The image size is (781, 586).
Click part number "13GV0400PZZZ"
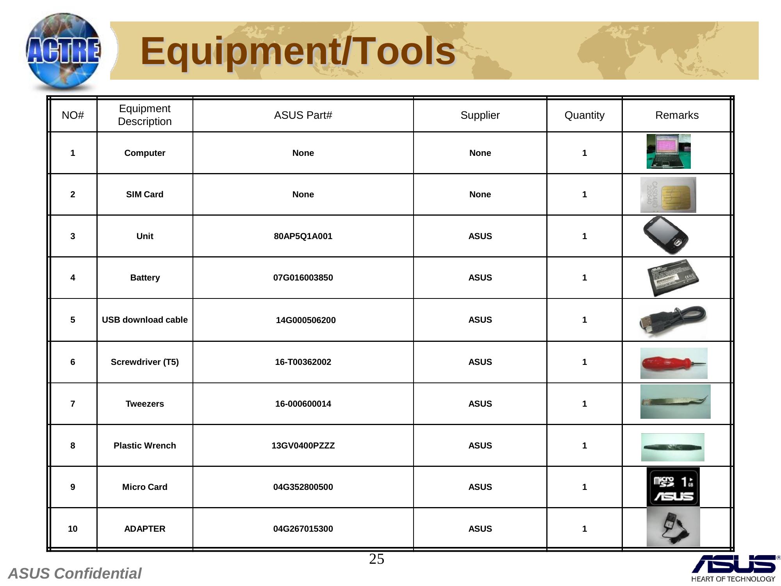coord(303,446)
